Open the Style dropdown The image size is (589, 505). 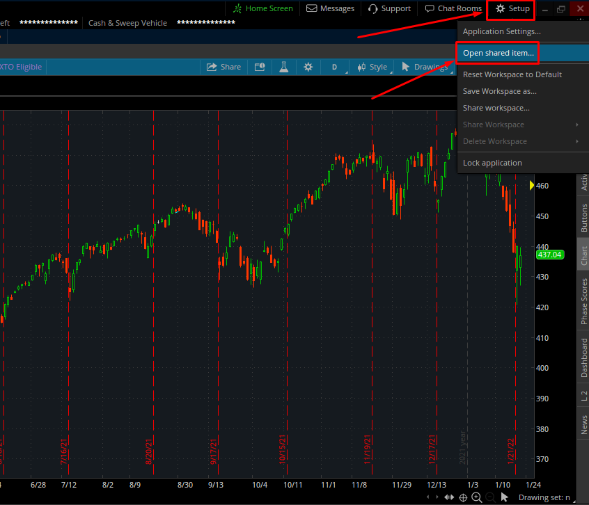click(x=372, y=67)
